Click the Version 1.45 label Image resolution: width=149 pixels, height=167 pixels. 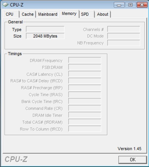[130, 149]
